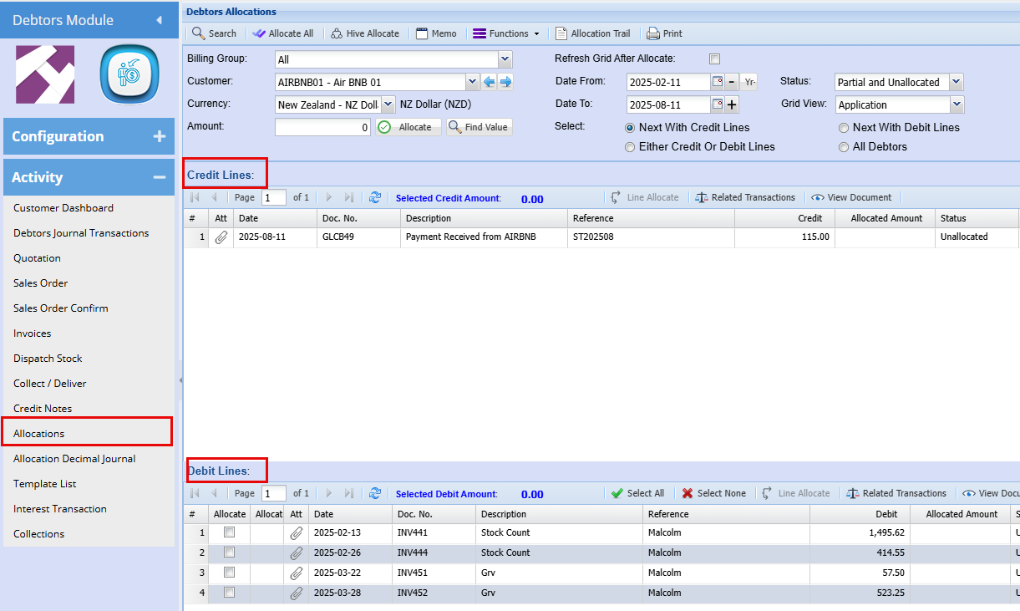Click the Print icon in toolbar
The image size is (1020, 611).
(653, 33)
